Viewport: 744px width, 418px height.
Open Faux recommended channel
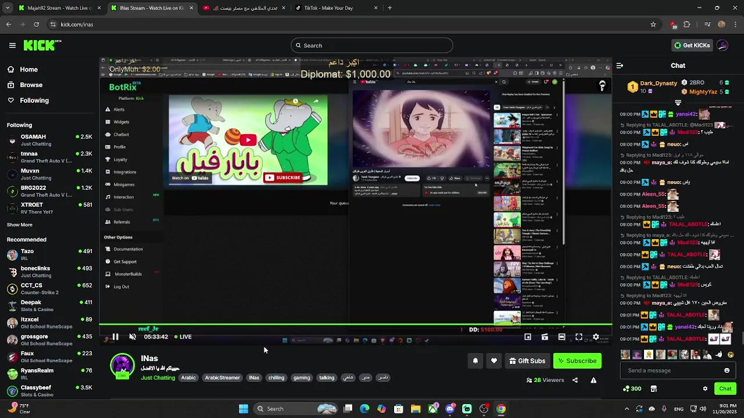coord(49,356)
